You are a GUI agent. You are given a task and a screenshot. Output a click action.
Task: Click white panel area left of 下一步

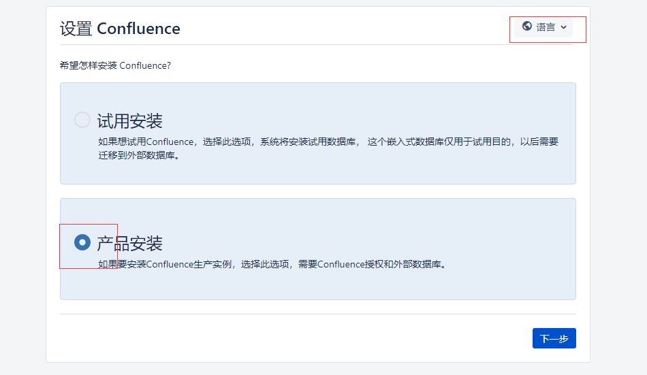click(x=289, y=338)
